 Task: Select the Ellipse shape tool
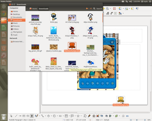pos(28,116)
